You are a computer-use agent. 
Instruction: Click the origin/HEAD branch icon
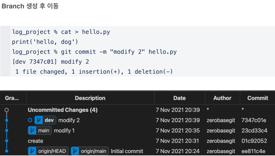coord(32,151)
